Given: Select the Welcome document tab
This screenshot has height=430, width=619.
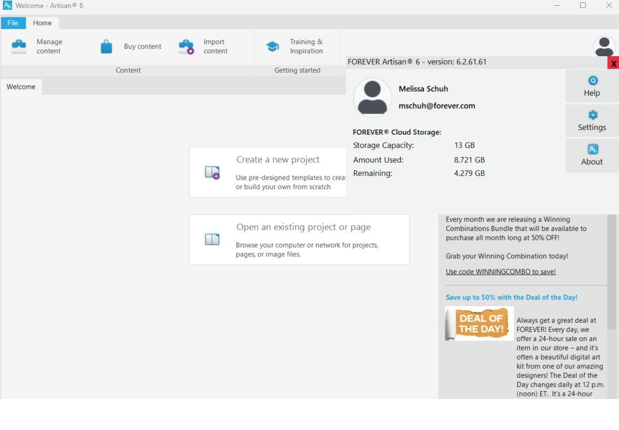Looking at the screenshot, I should (21, 87).
